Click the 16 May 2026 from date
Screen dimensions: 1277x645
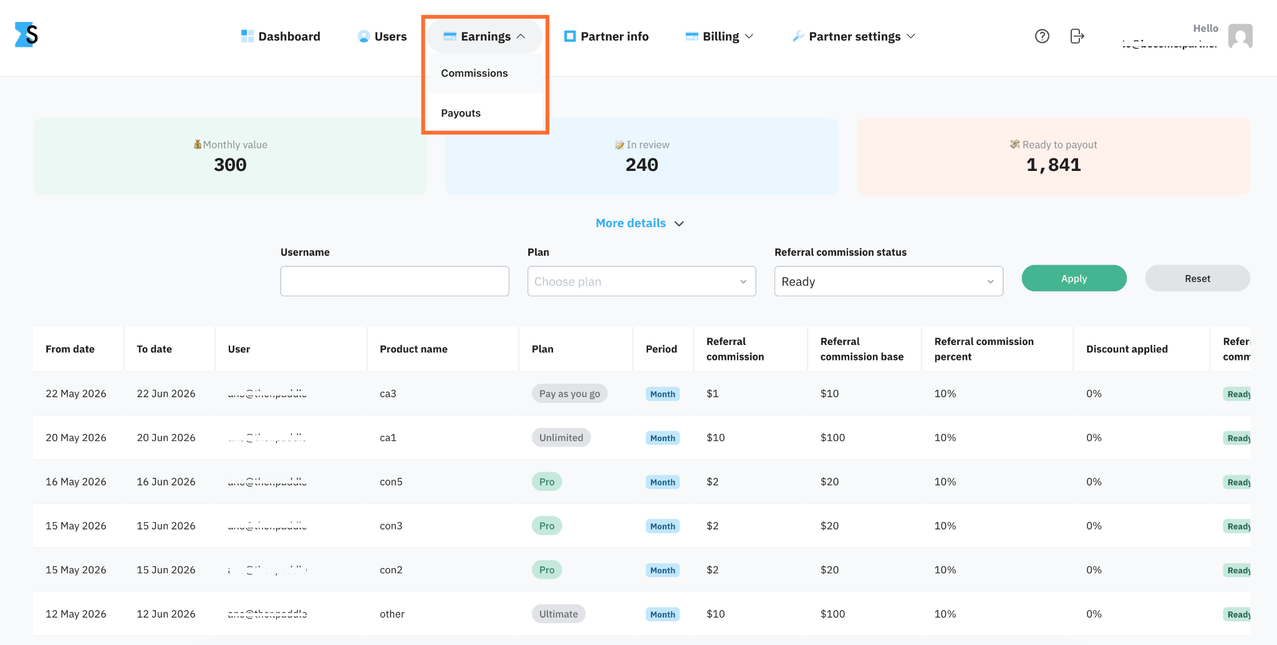[76, 482]
